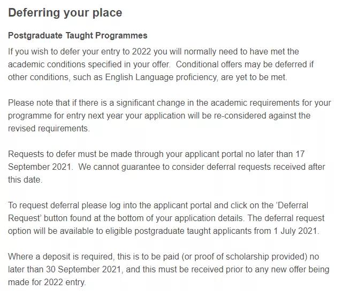Click the date '1 July 2021'
The image size is (351, 291).
(x=295, y=231)
